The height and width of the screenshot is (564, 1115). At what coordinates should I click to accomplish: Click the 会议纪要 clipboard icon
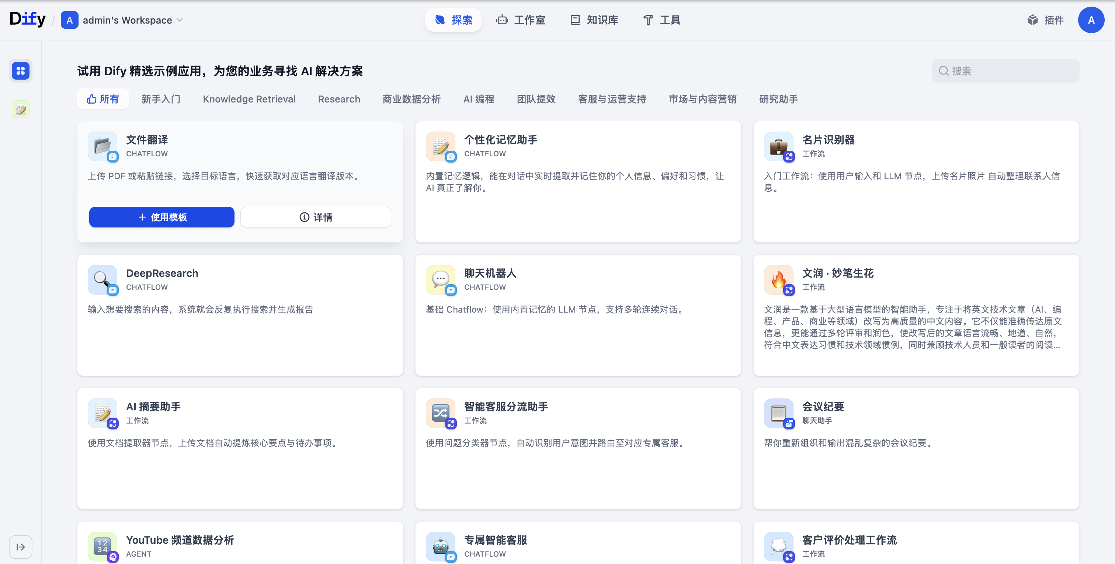779,413
